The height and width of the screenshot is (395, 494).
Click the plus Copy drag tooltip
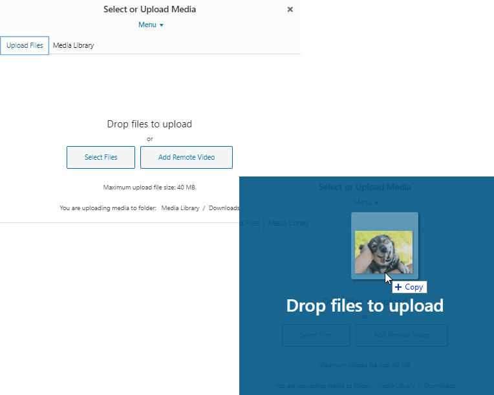point(409,287)
